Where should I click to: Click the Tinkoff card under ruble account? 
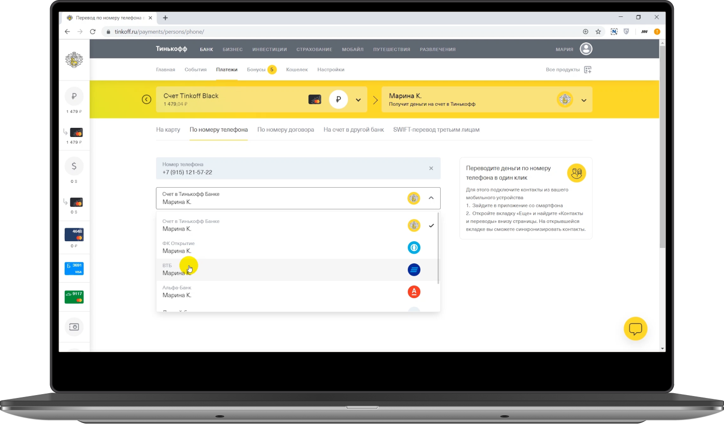[x=76, y=132]
